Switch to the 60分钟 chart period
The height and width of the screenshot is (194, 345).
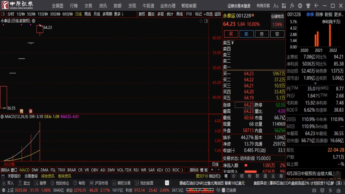tap(68, 14)
